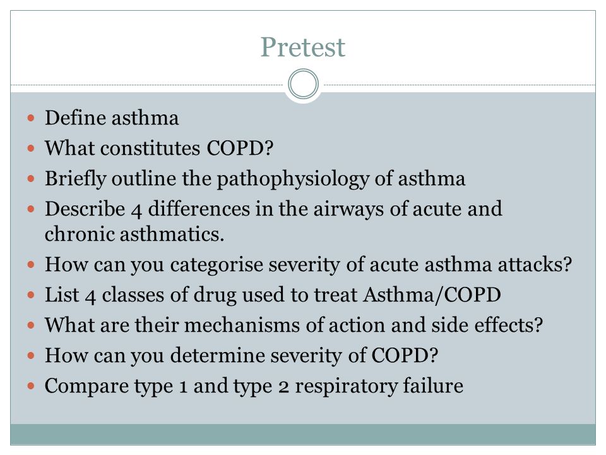Viewport: 606px width, 455px height.
Task: Click the bullet before 'How can you determine'
Action: click(32, 355)
